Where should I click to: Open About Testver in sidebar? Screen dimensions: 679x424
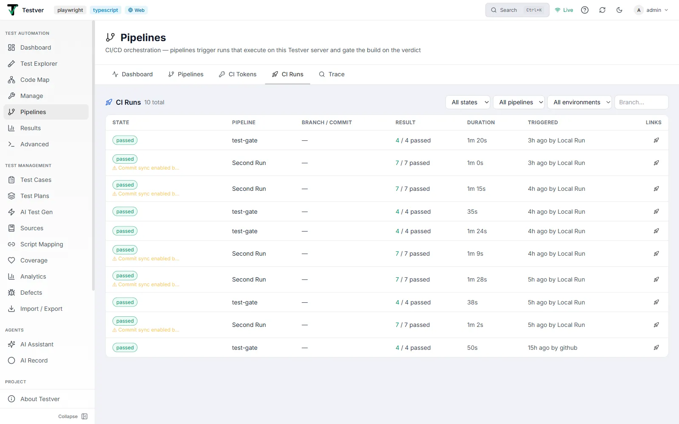coord(46,399)
